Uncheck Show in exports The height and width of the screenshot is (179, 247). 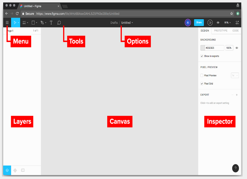(202, 56)
